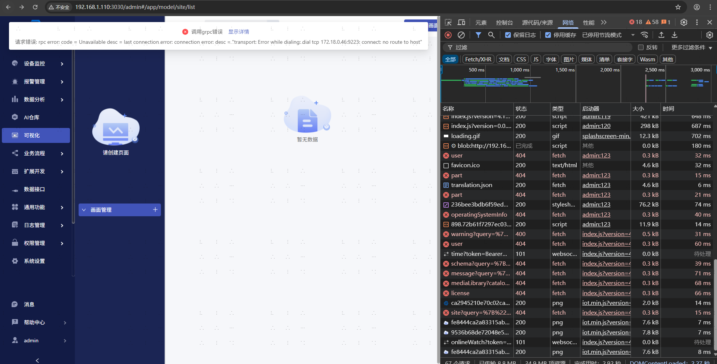
Task: Select the 系统设置 sidebar menu item
Action: point(34,261)
